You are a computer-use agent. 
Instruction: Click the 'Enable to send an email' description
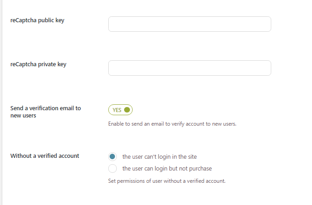[172, 124]
